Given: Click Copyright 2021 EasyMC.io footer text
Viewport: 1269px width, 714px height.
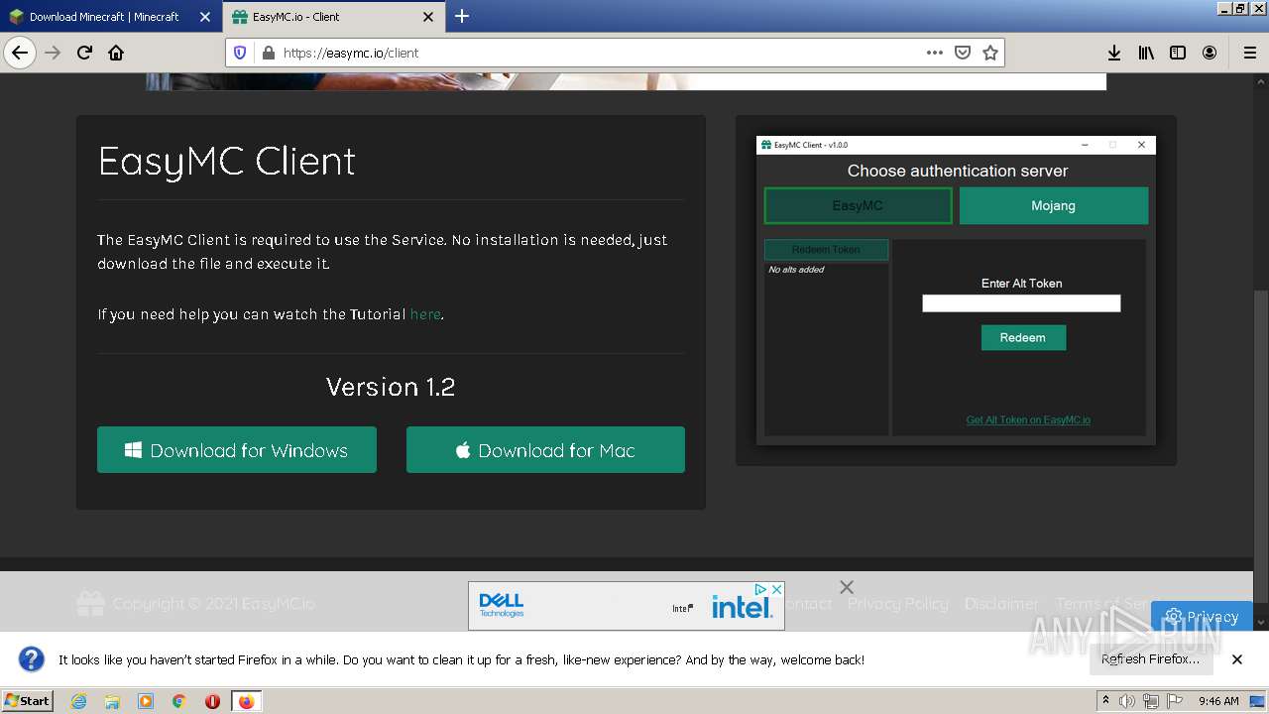Looking at the screenshot, I should pos(213,603).
